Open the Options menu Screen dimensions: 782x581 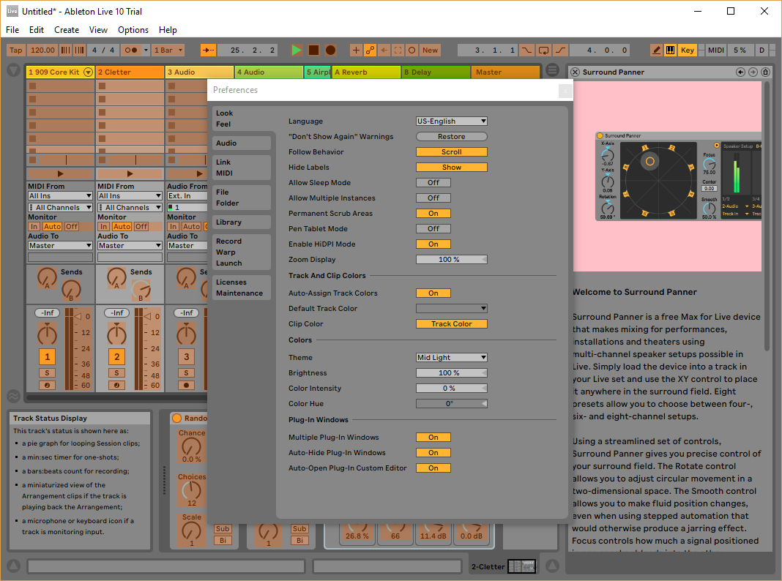coord(133,30)
